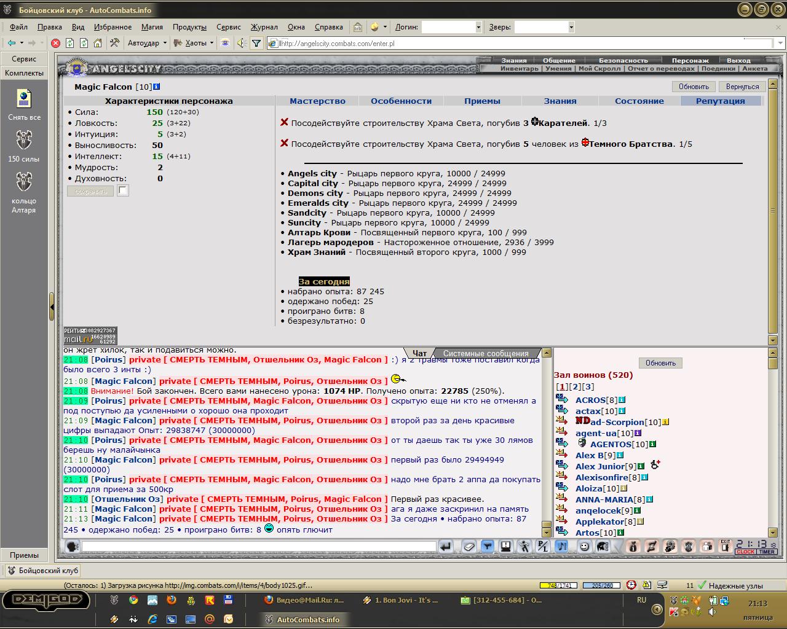Collapse the left sidebar panel via splitter arrow

tap(52, 306)
